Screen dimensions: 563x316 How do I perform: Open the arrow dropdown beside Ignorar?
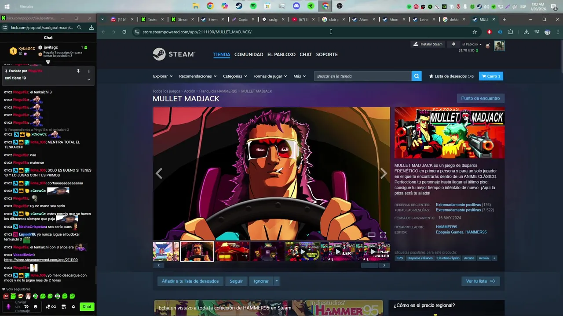click(277, 281)
